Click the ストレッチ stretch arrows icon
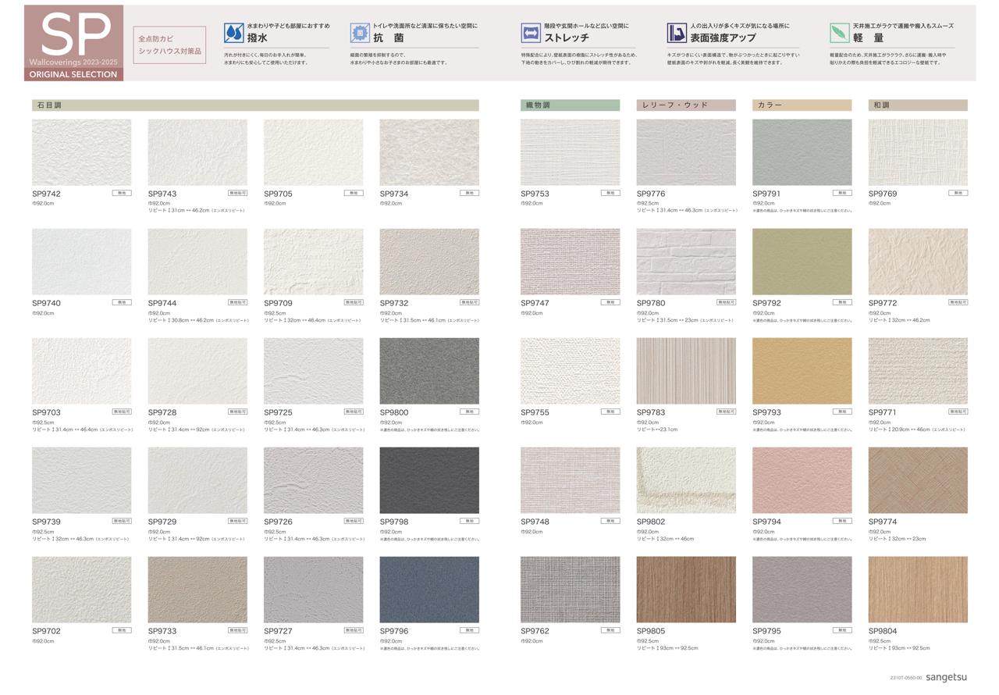Viewport: 999px width, 695px height. 531,33
